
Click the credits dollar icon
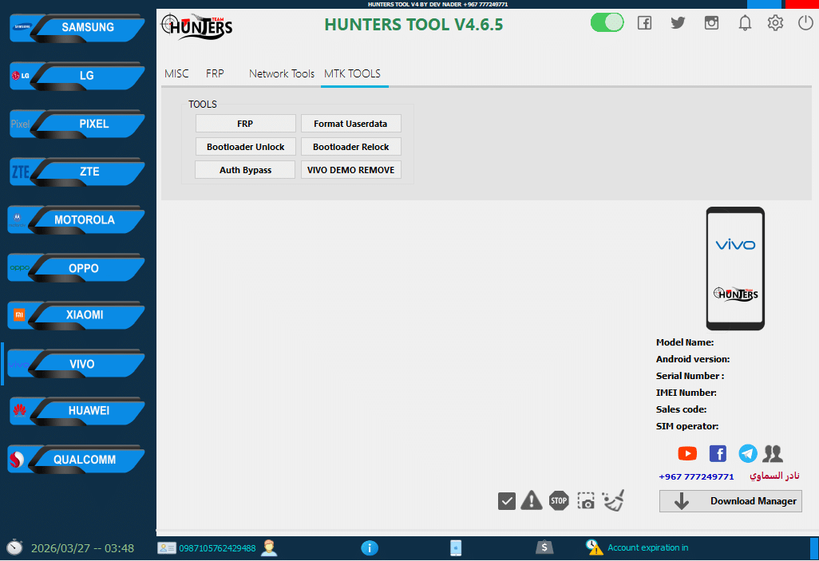544,547
